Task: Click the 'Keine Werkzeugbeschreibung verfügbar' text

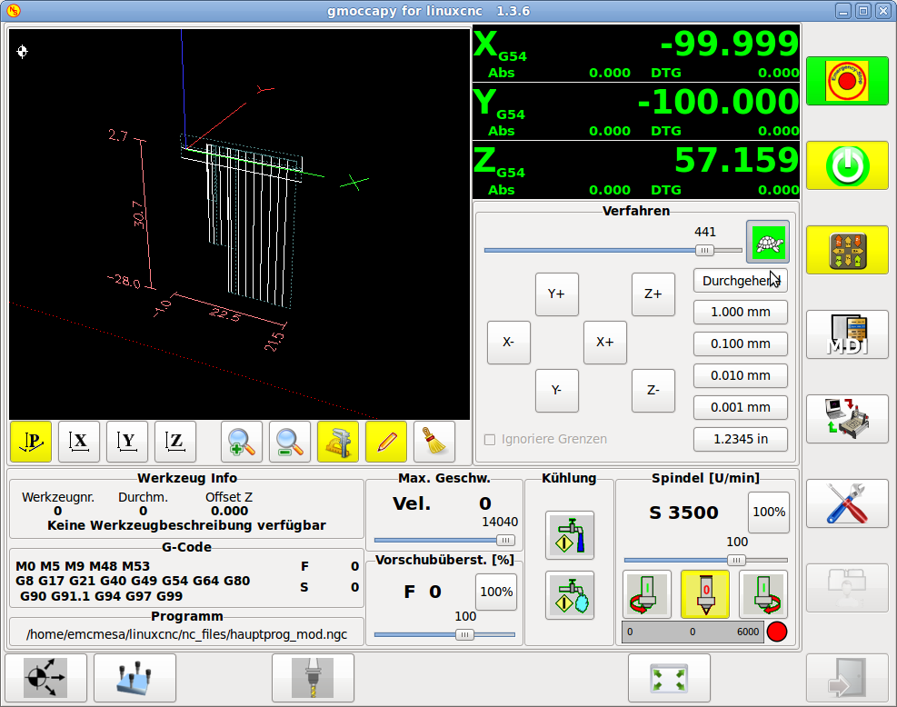Action: [x=186, y=525]
